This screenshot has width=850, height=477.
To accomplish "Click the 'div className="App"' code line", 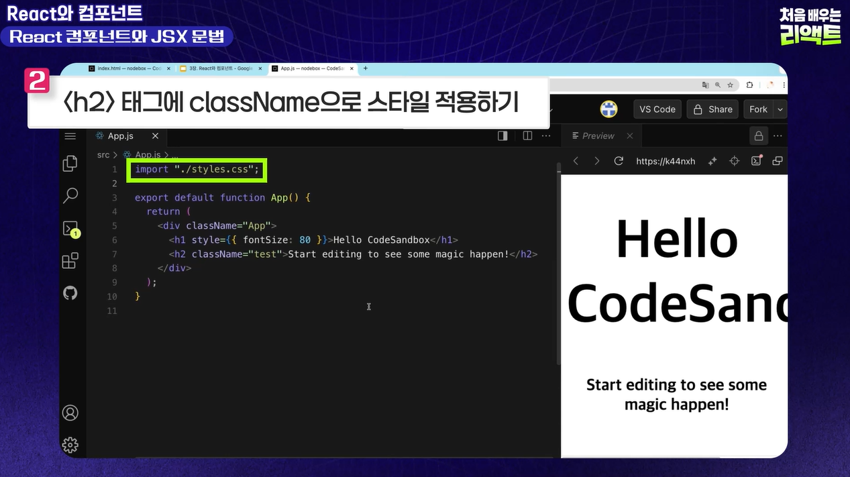I will [x=217, y=225].
